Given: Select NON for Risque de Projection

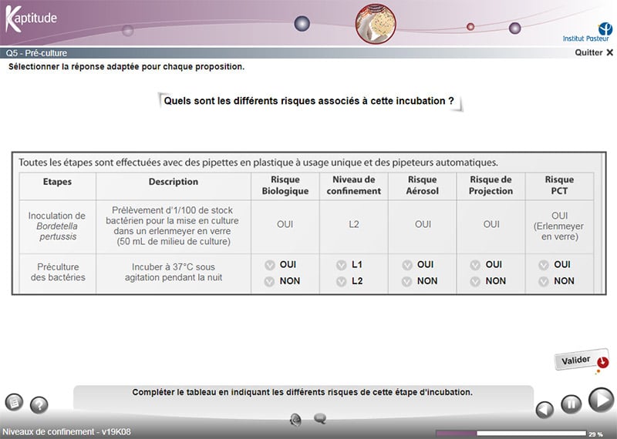Looking at the screenshot, I should click(x=474, y=281).
